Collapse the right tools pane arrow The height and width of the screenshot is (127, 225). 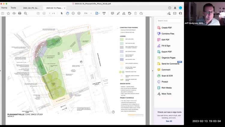pos(152,71)
